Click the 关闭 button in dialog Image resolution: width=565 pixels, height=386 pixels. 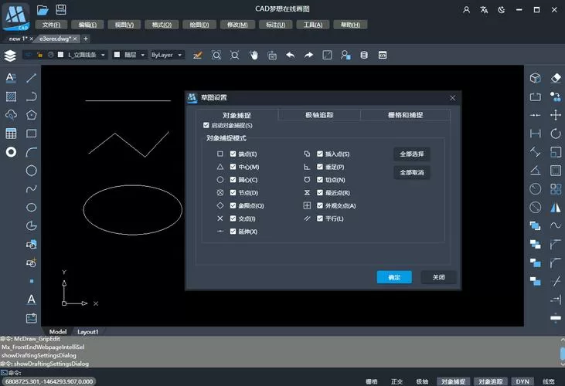coord(438,277)
